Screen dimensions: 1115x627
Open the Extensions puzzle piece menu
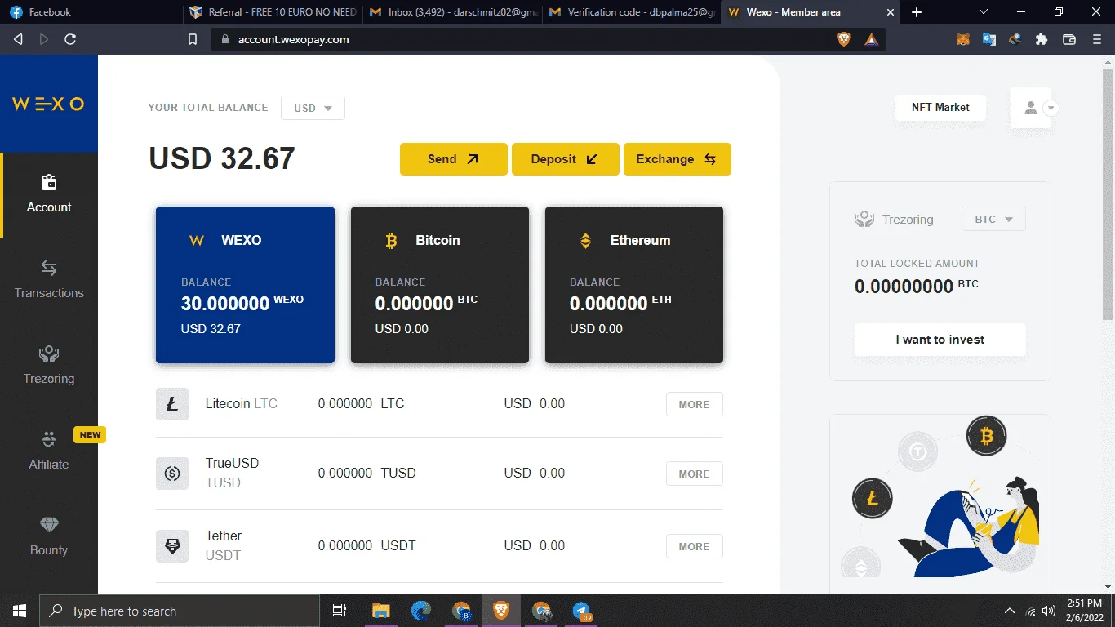tap(1041, 39)
